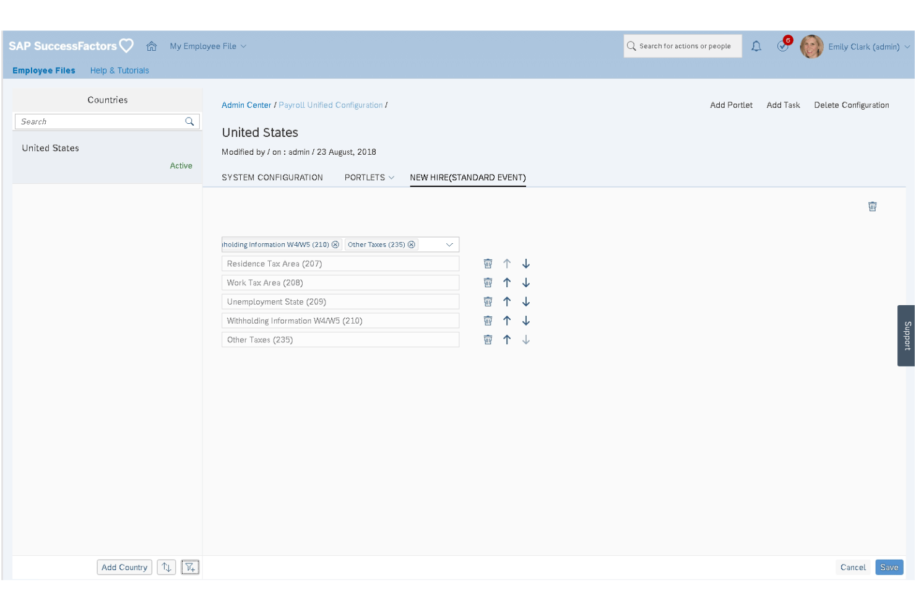The width and height of the screenshot is (916, 611).
Task: Open Help & Tutorials
Action: (119, 71)
